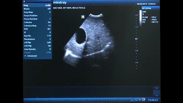Click the B mode tab header
Image resolution: width=183 pixels, height=103 pixels.
(x=37, y=1)
